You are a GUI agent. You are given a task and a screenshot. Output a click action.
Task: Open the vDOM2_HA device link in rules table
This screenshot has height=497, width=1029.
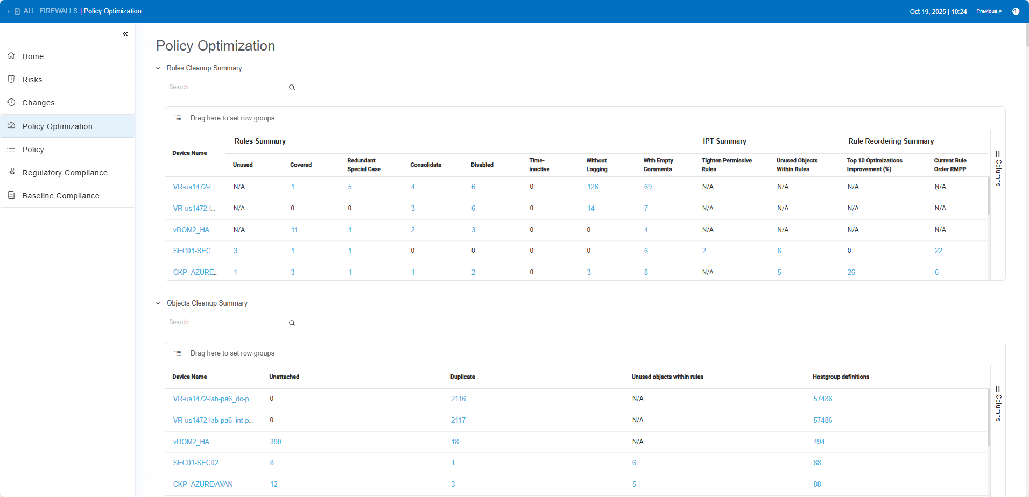pyautogui.click(x=191, y=230)
